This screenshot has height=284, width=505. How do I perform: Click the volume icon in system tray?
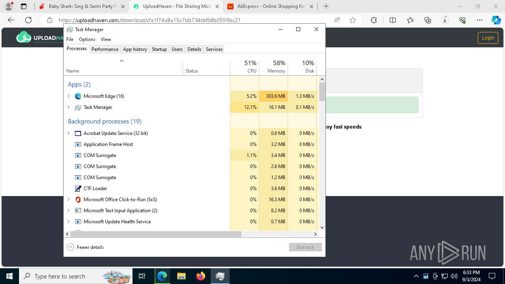[454, 276]
